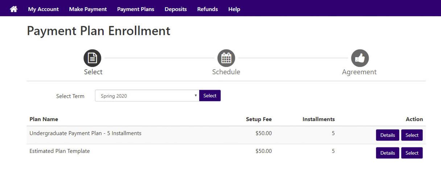441x171 pixels.
Task: Go to the home icon in navbar
Action: [x=13, y=9]
